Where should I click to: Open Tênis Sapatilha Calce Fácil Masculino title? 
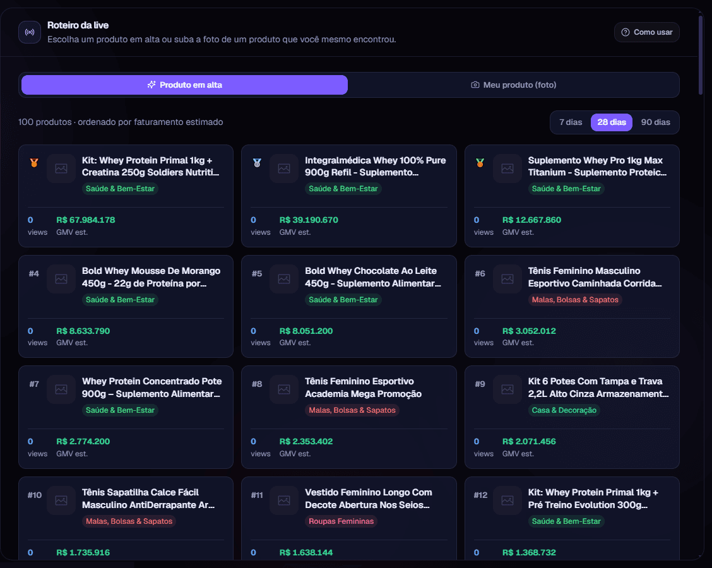coord(148,499)
